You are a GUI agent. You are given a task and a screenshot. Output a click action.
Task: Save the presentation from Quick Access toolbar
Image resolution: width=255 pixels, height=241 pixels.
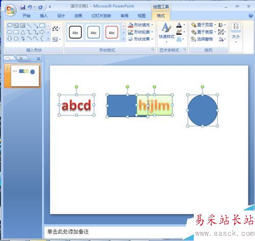(x=22, y=7)
